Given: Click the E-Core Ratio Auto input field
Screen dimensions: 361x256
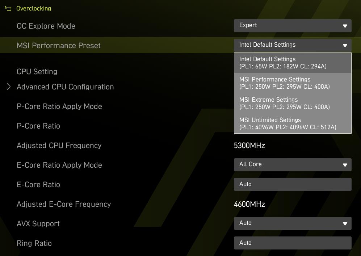Looking at the screenshot, I should point(293,184).
